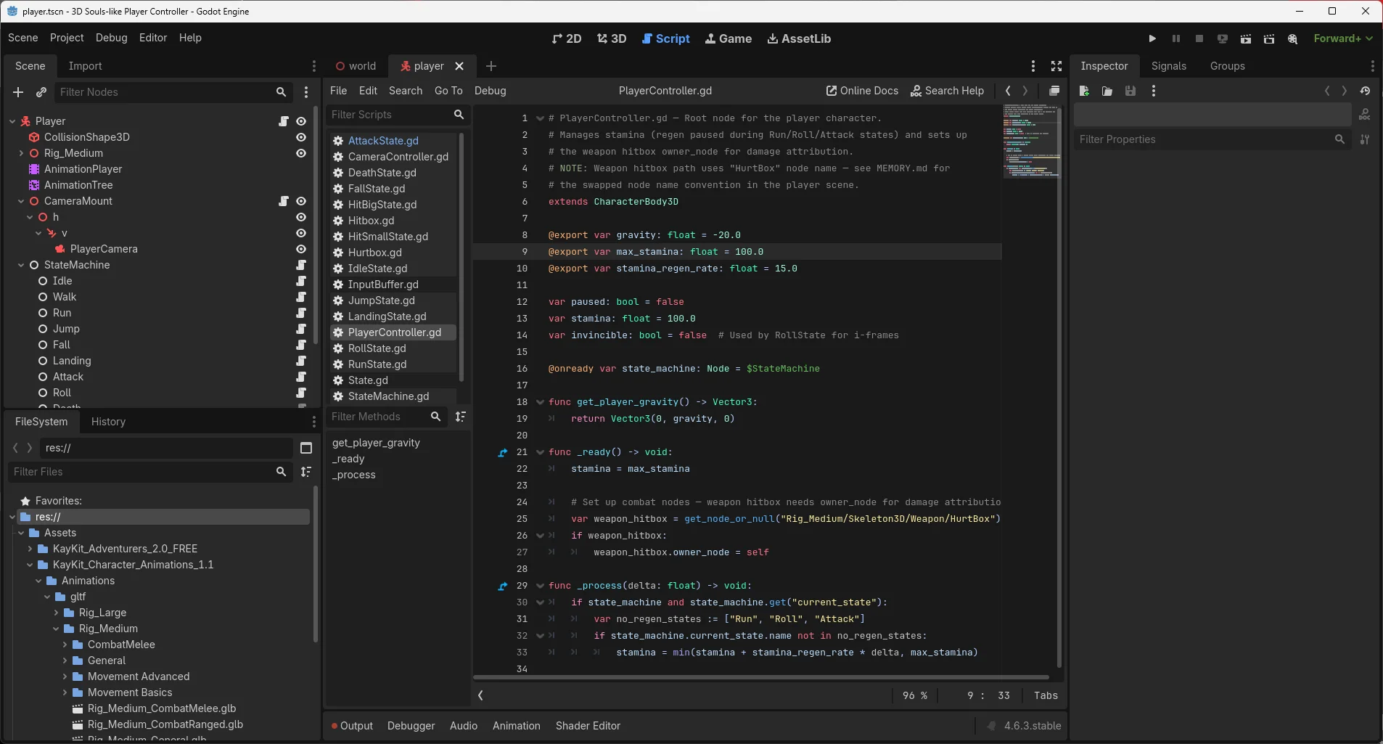Toggle distraction-free mode icon

[x=1056, y=66]
